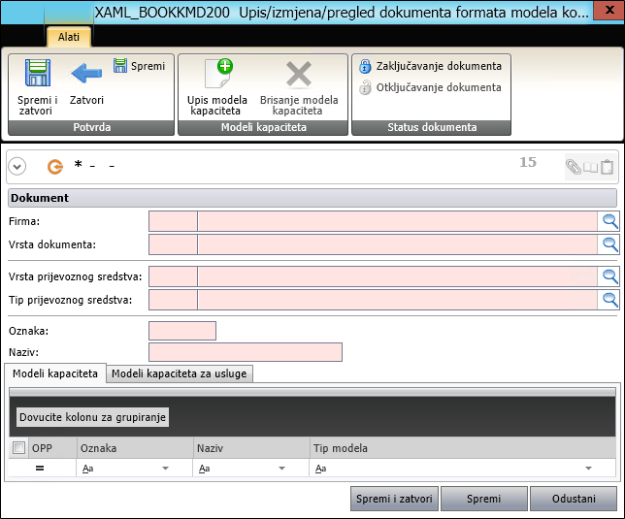Open the Oznaka column filter dropdown arrow

tap(165, 469)
